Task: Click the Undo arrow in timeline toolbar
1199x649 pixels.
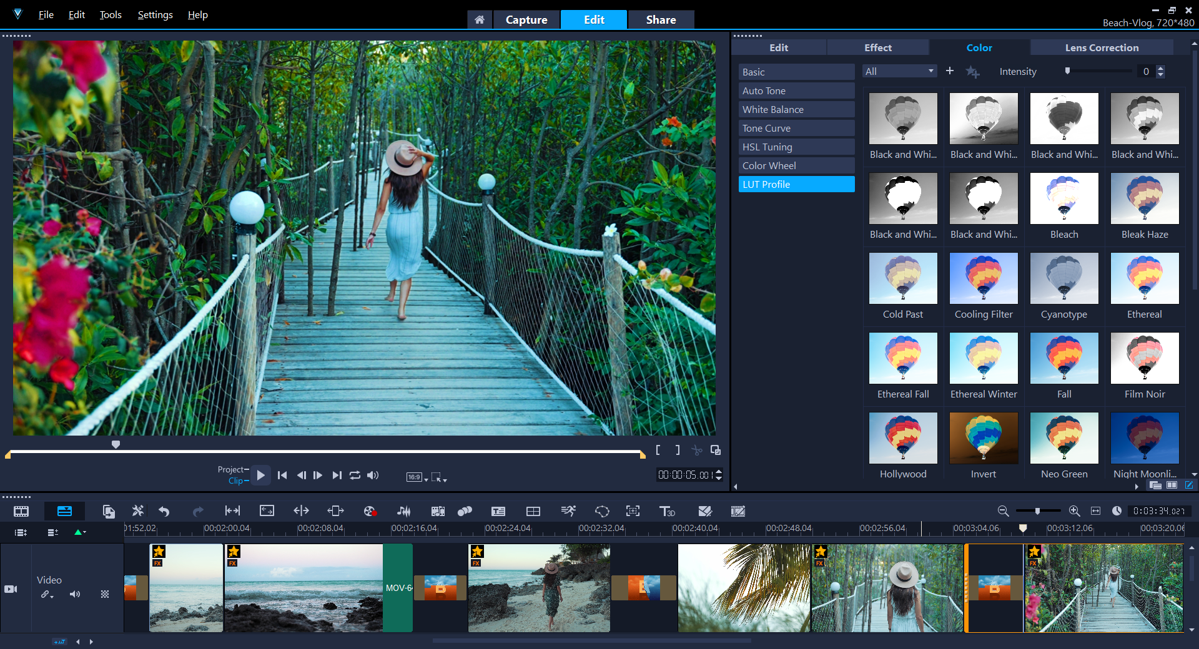Action: 164,511
